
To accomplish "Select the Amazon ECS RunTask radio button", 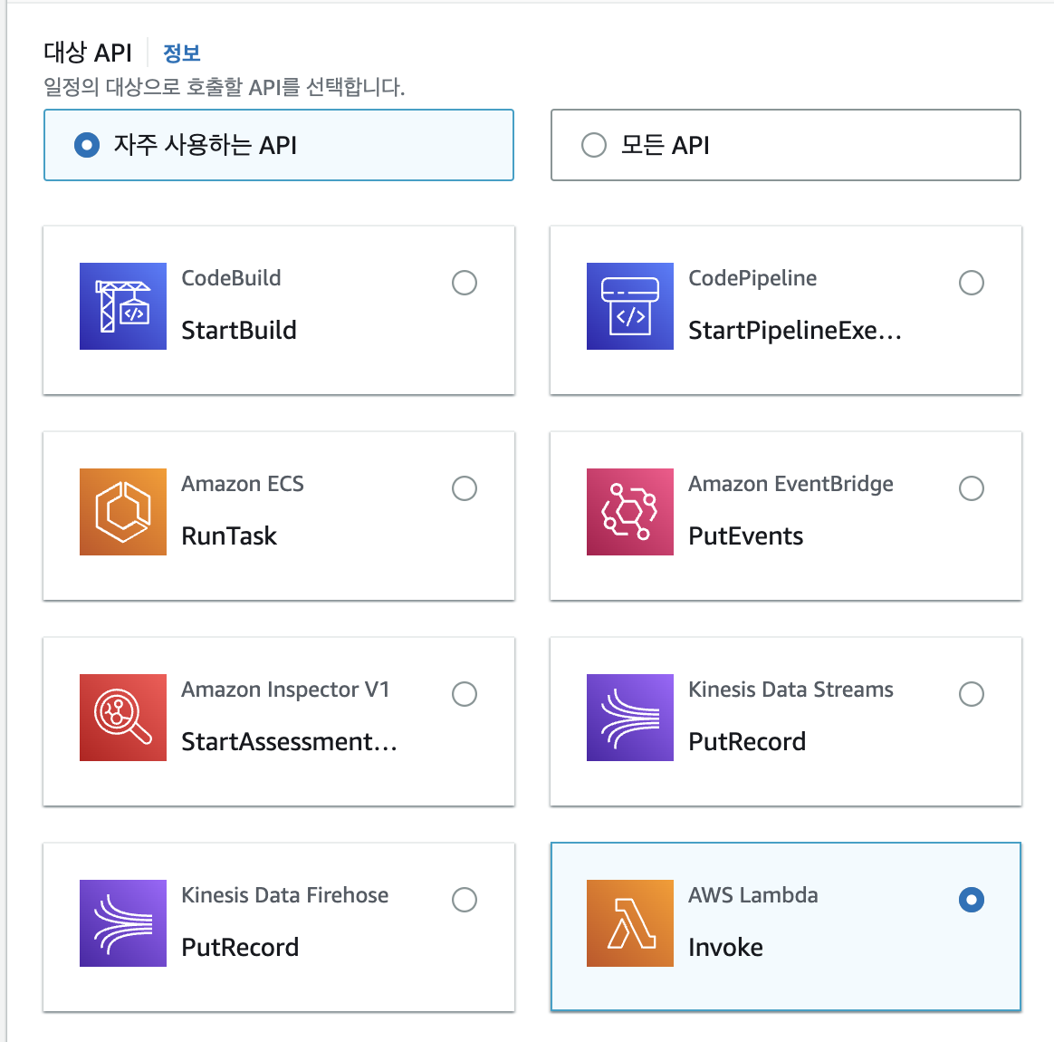I will click(465, 488).
